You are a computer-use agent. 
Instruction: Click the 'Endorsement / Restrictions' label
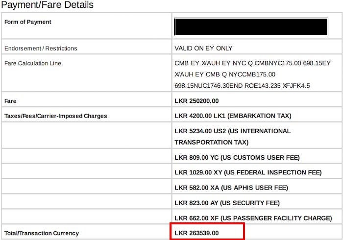point(41,48)
